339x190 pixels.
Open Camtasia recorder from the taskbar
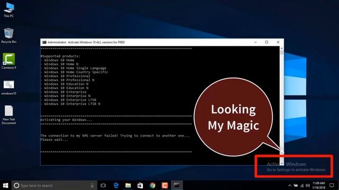pyautogui.click(x=165, y=185)
